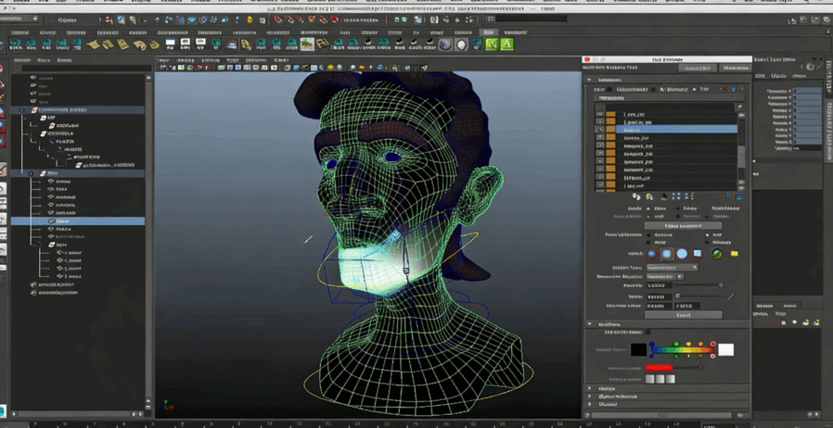The image size is (833, 428).
Task: Toggle visibility box of the highlighted list row
Action: tap(600, 130)
